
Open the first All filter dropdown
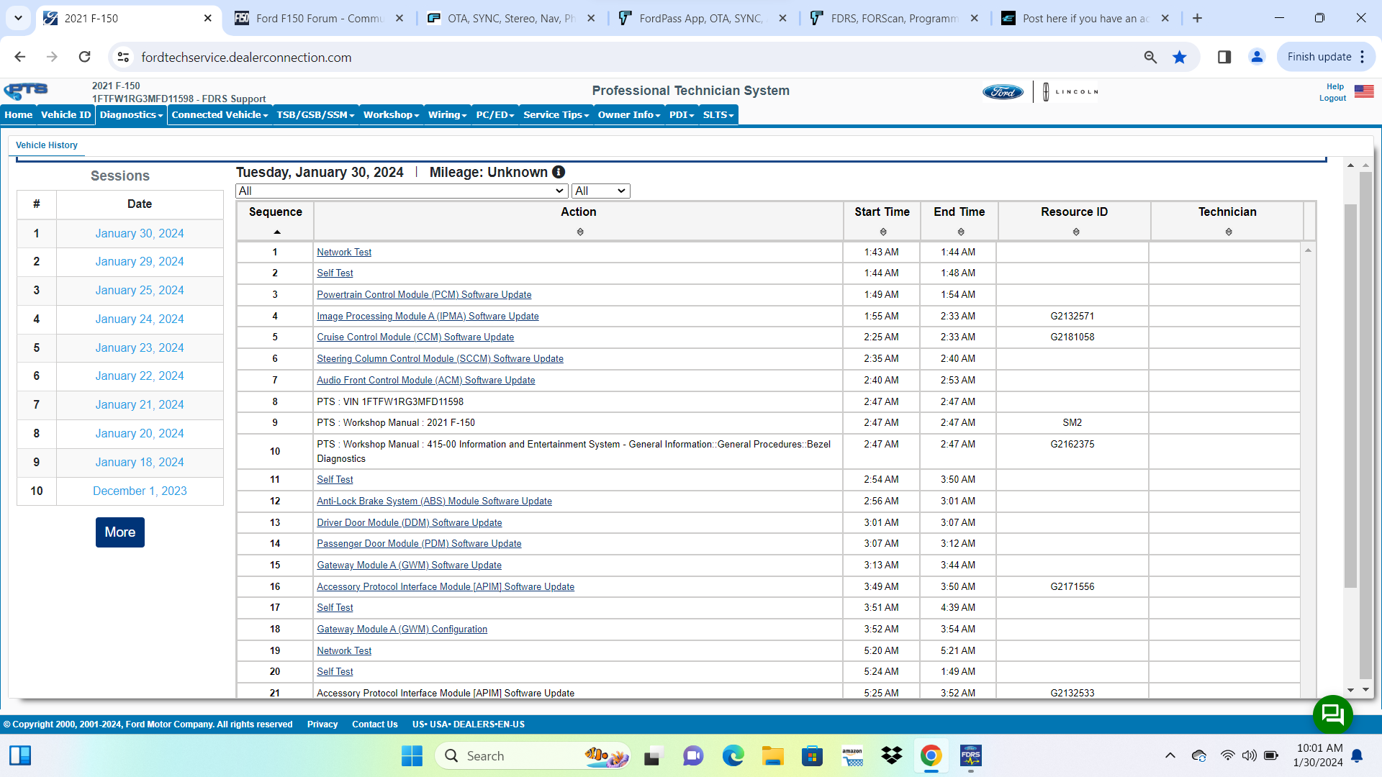[401, 191]
